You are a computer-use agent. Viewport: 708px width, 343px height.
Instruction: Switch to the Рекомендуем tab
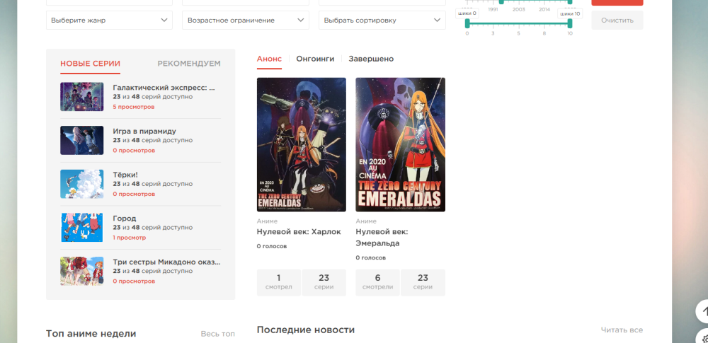(188, 64)
